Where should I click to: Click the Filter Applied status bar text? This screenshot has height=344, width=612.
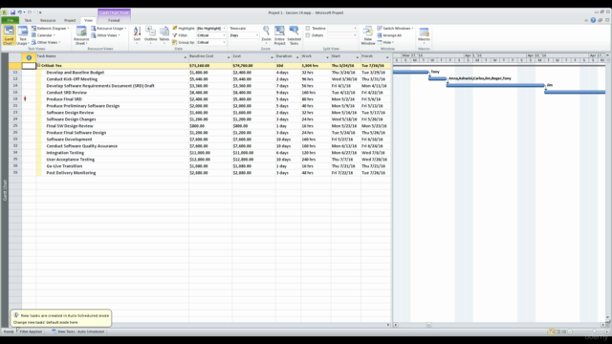(31, 332)
